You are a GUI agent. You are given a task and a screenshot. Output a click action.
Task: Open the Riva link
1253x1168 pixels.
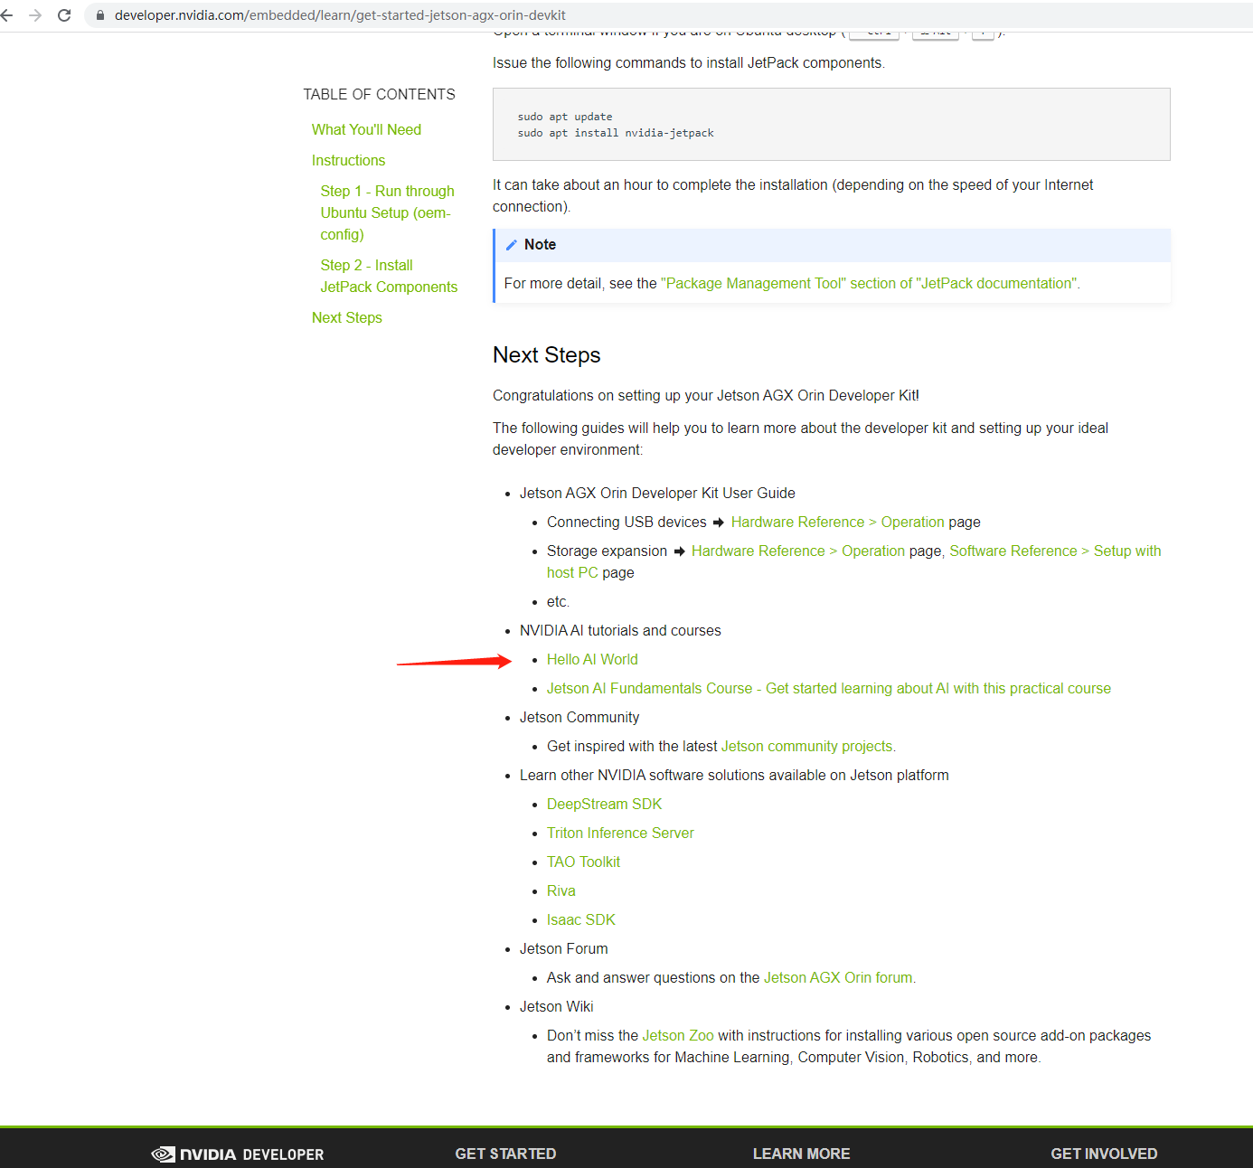coord(561,890)
